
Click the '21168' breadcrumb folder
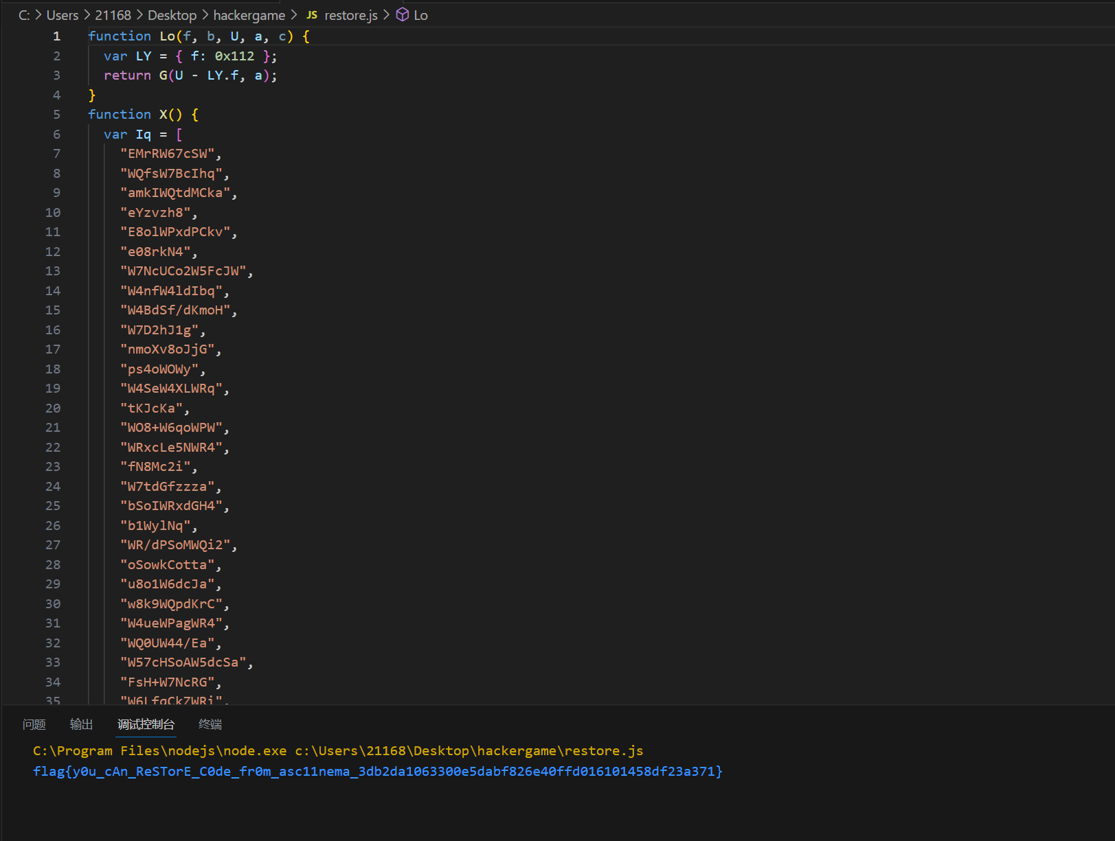click(113, 15)
